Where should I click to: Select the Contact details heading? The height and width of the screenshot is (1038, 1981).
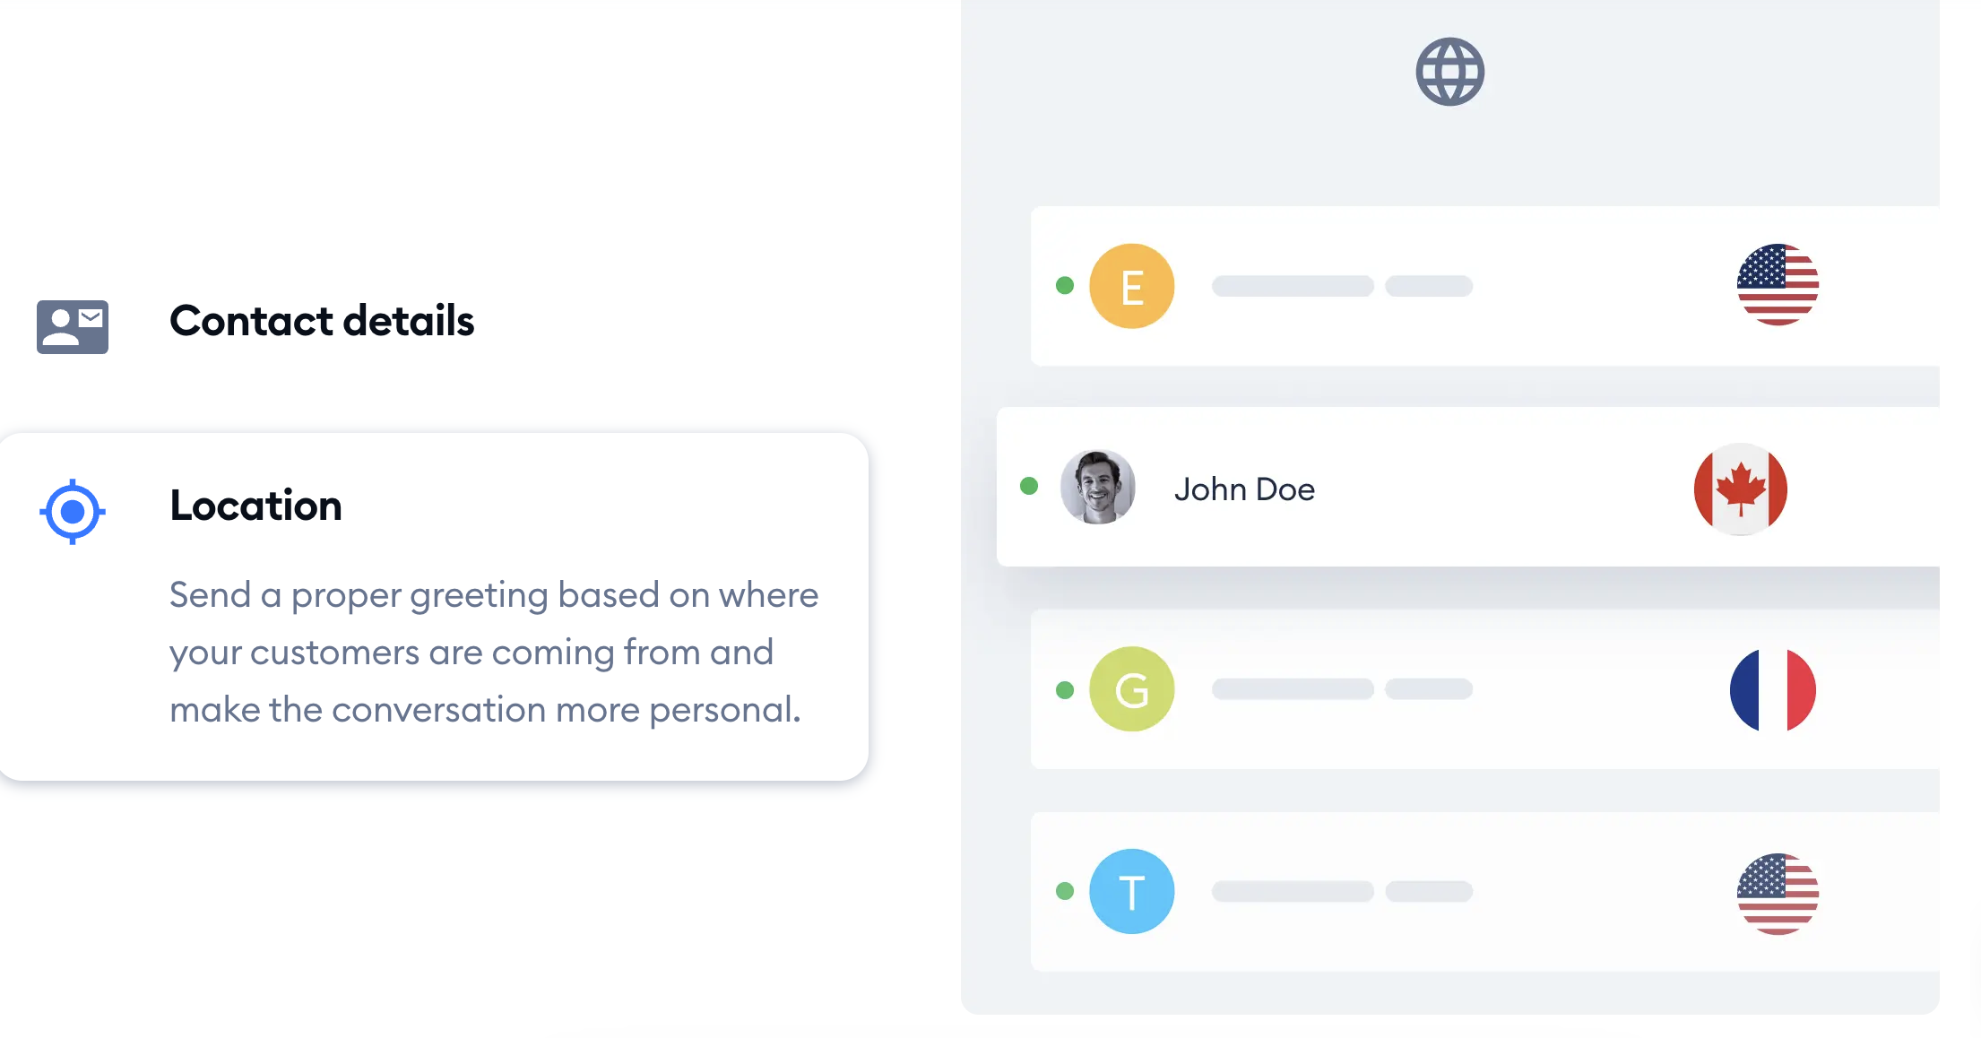tap(322, 321)
